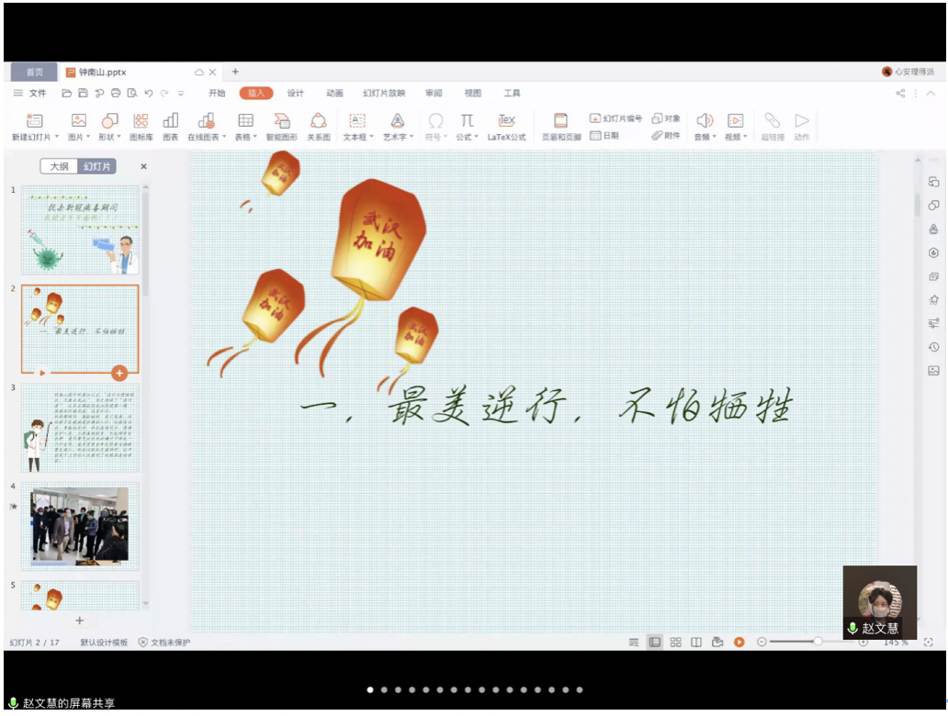948x716 pixels.
Task: Expand the 形状 shapes dropdown
Action: pyautogui.click(x=109, y=137)
